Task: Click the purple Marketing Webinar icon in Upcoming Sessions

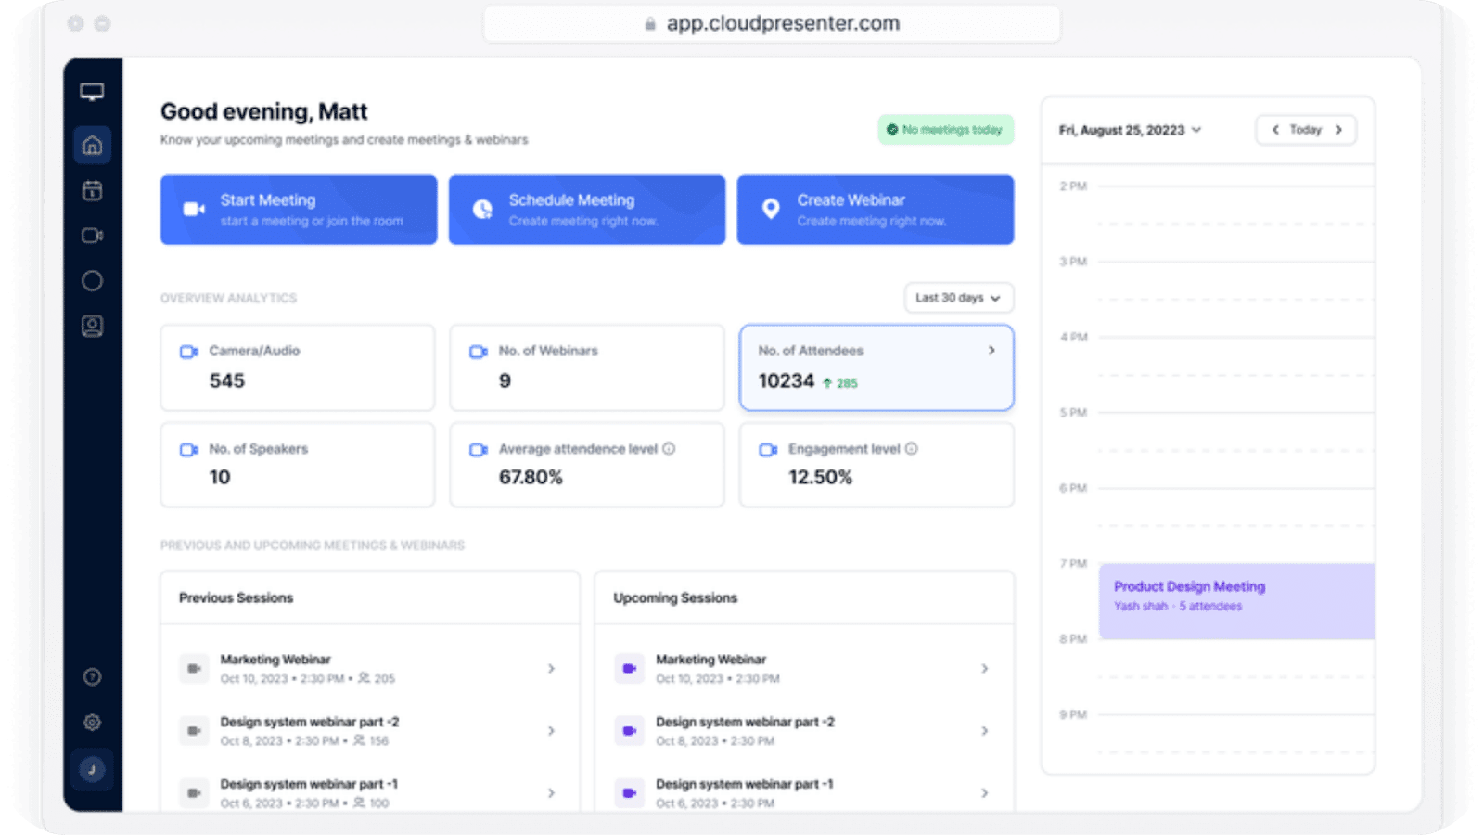Action: tap(629, 668)
